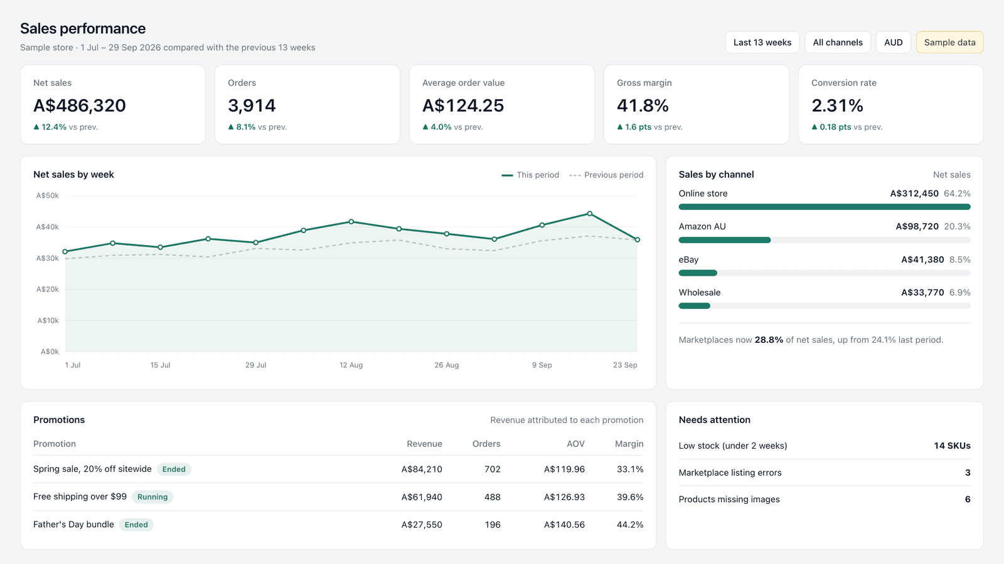
Task: Click the Sales performance page title
Action: pyautogui.click(x=83, y=29)
